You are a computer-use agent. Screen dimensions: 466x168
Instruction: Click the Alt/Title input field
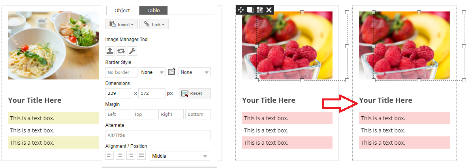point(158,135)
